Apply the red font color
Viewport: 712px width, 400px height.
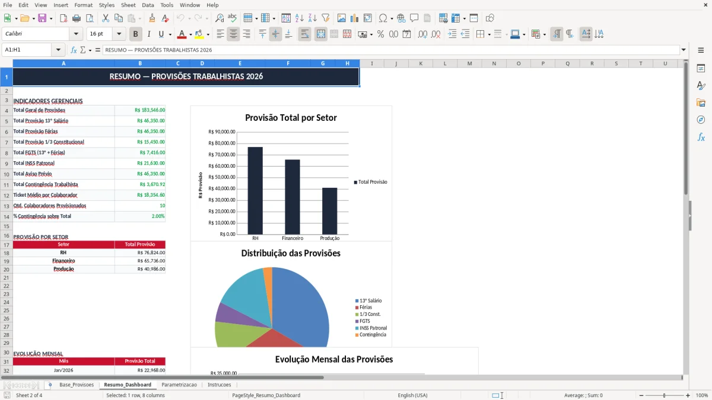(182, 34)
